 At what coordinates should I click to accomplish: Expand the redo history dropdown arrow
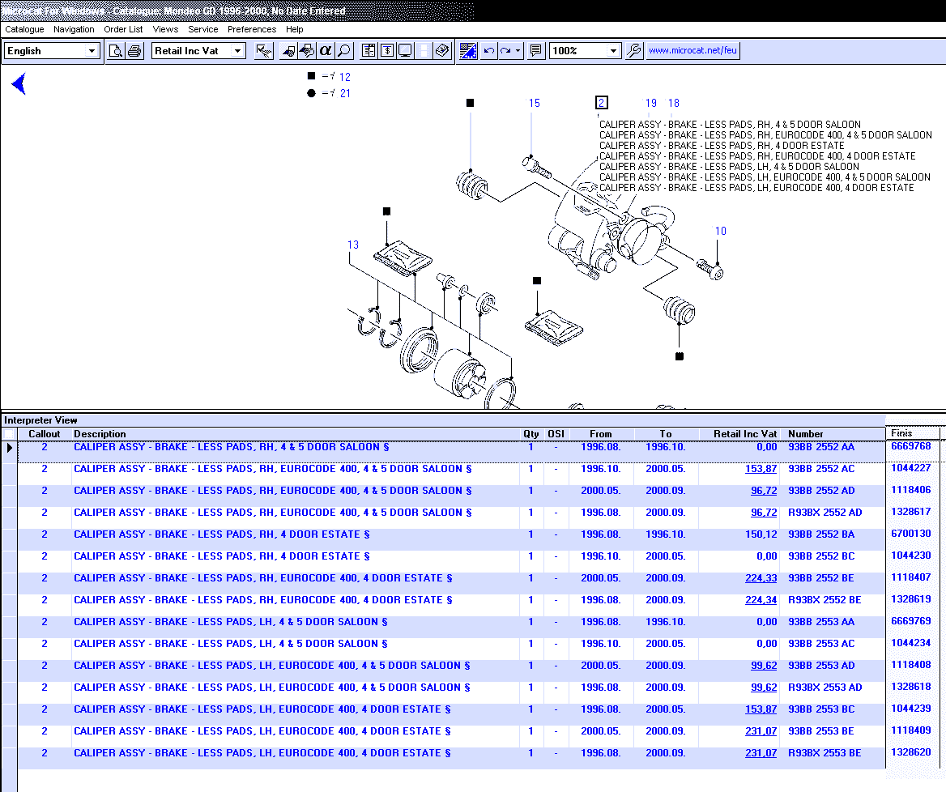pyautogui.click(x=518, y=51)
